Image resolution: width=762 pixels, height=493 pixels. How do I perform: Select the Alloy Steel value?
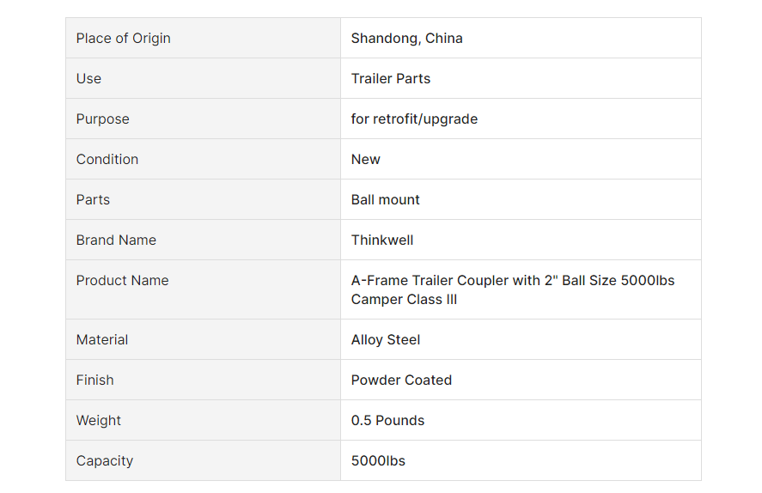tap(386, 339)
